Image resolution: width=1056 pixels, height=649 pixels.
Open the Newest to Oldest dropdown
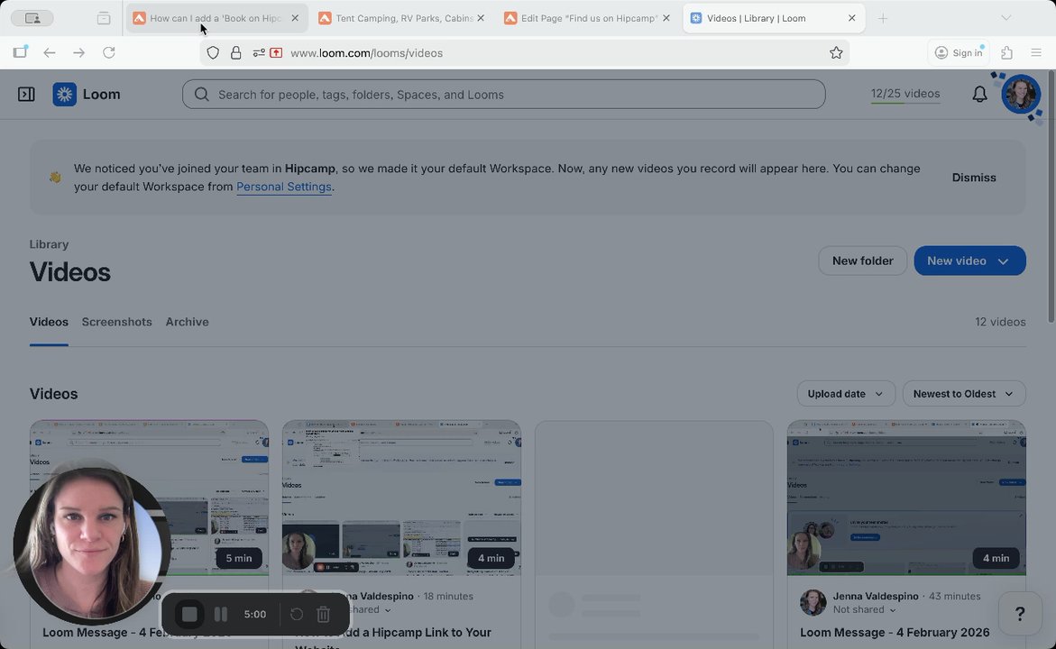coord(964,394)
